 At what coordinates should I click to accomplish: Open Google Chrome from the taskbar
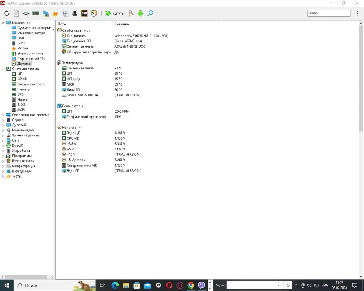coord(191,286)
